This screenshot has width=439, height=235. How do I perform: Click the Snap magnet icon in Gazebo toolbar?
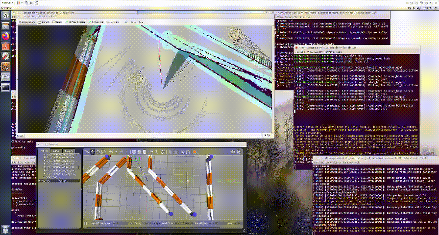pyautogui.click(x=188, y=152)
